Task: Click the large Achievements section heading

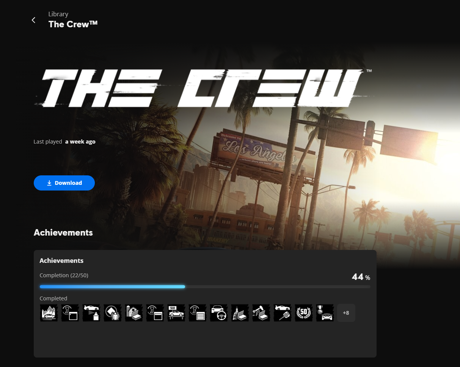Action: (63, 233)
